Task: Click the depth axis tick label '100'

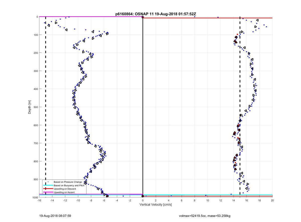Action: point(35,35)
